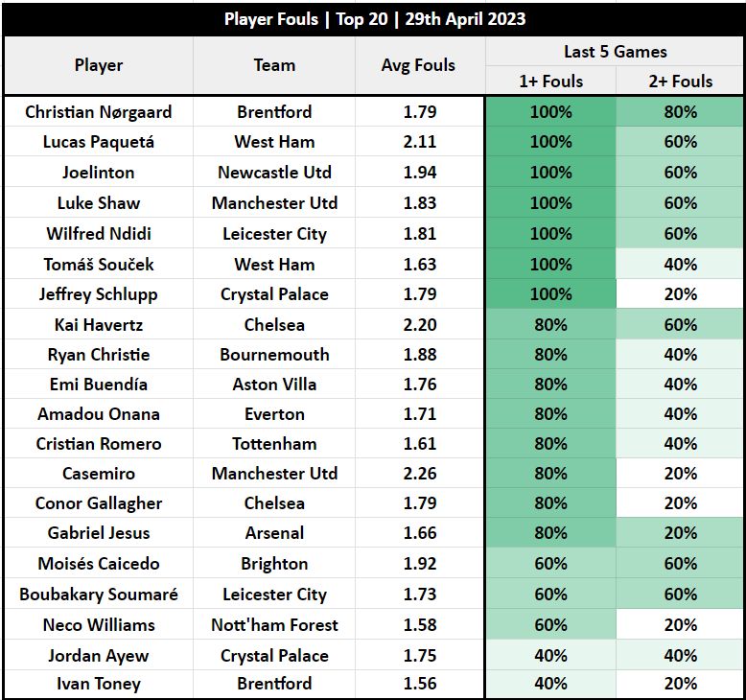Click the Player column header

(x=99, y=65)
